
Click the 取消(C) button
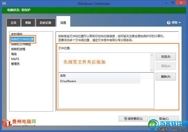pos(164,119)
